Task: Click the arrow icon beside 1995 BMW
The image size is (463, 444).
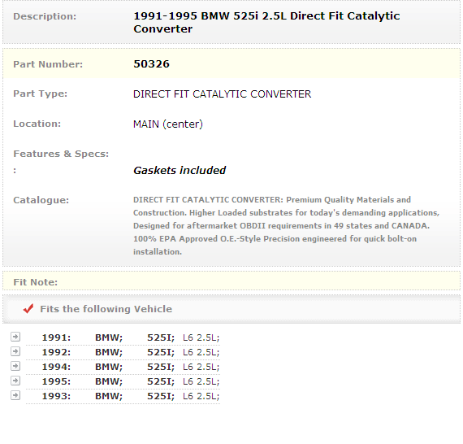Action: [15, 381]
